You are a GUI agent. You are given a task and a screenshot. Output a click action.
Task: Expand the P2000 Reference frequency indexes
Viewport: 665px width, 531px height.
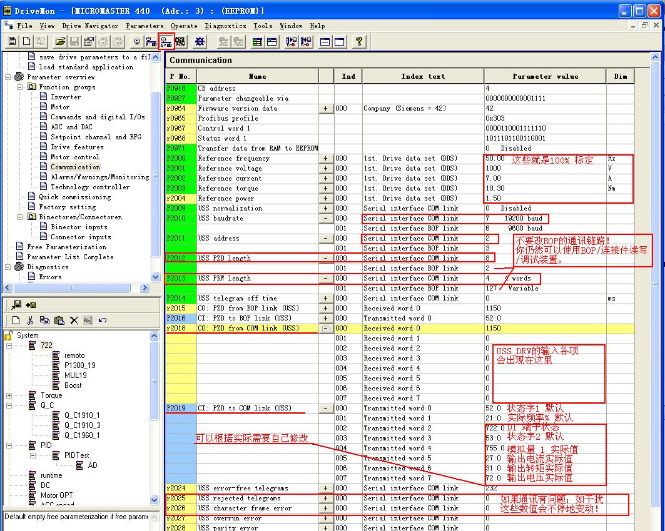point(326,159)
